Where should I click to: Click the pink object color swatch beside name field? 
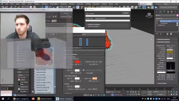pos(177,15)
